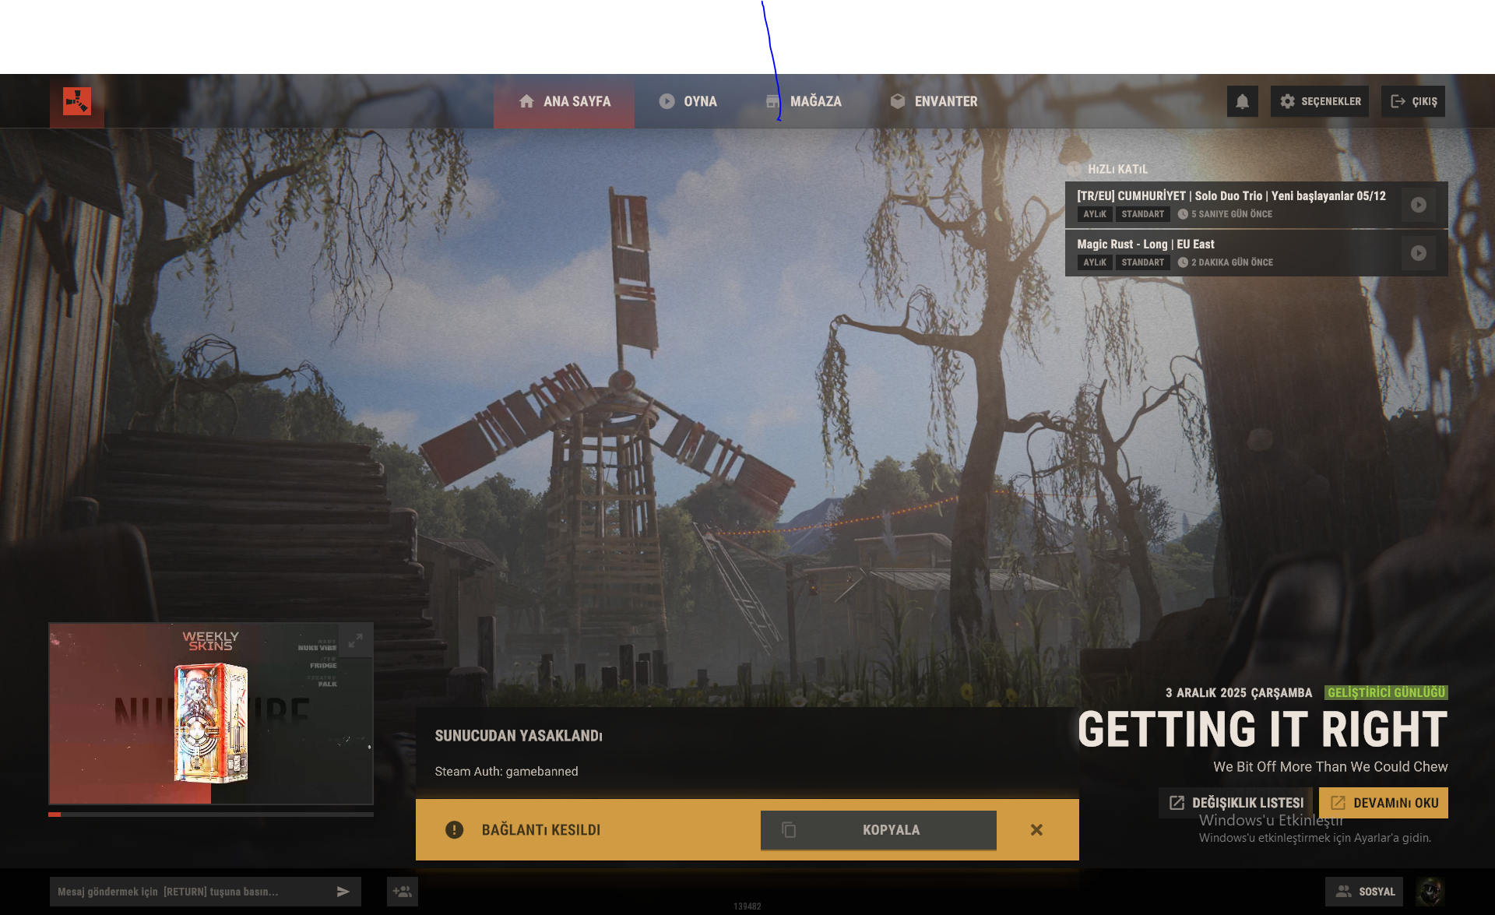This screenshot has height=915, width=1495.
Task: Join the TR/EU CUMHURİYET server play icon
Action: click(1419, 205)
